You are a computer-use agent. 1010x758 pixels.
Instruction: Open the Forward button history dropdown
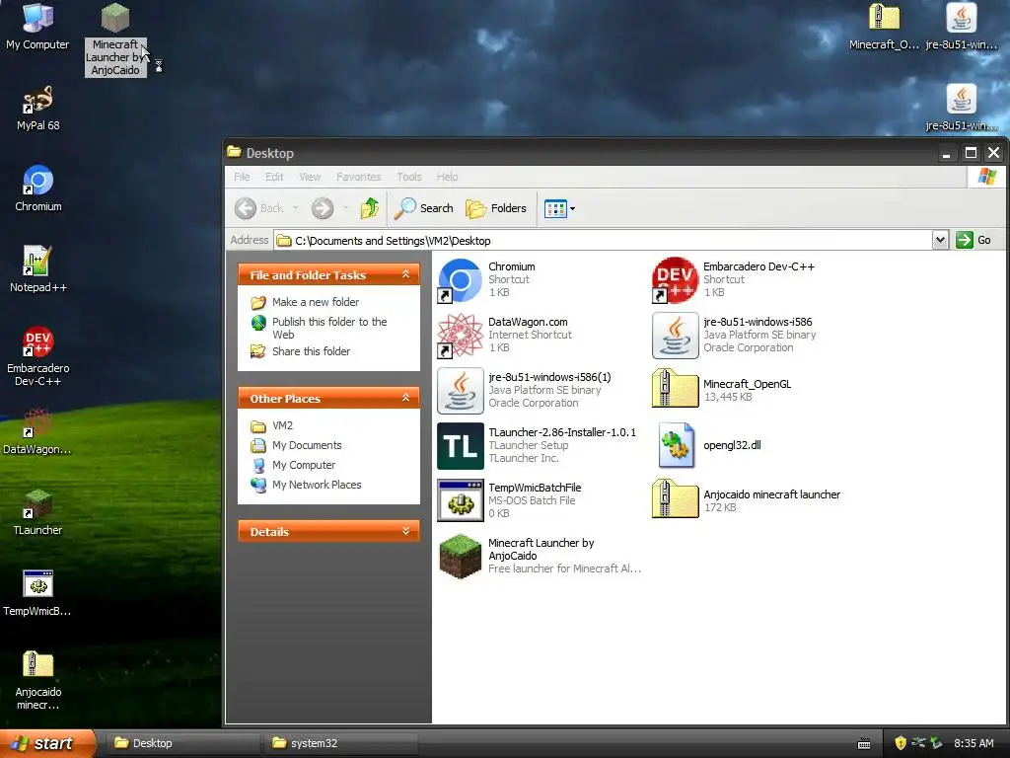(x=346, y=208)
